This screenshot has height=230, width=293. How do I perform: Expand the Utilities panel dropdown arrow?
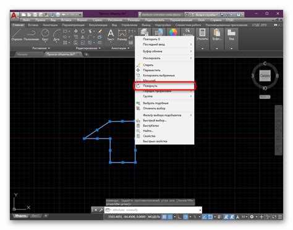(x=202, y=48)
